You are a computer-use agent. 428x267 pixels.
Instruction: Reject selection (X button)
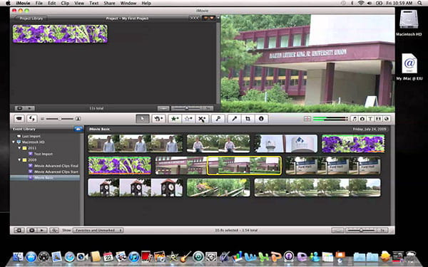[202, 119]
